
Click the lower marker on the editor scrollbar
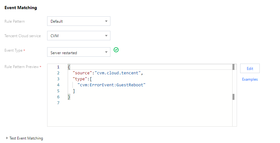coord(233,96)
